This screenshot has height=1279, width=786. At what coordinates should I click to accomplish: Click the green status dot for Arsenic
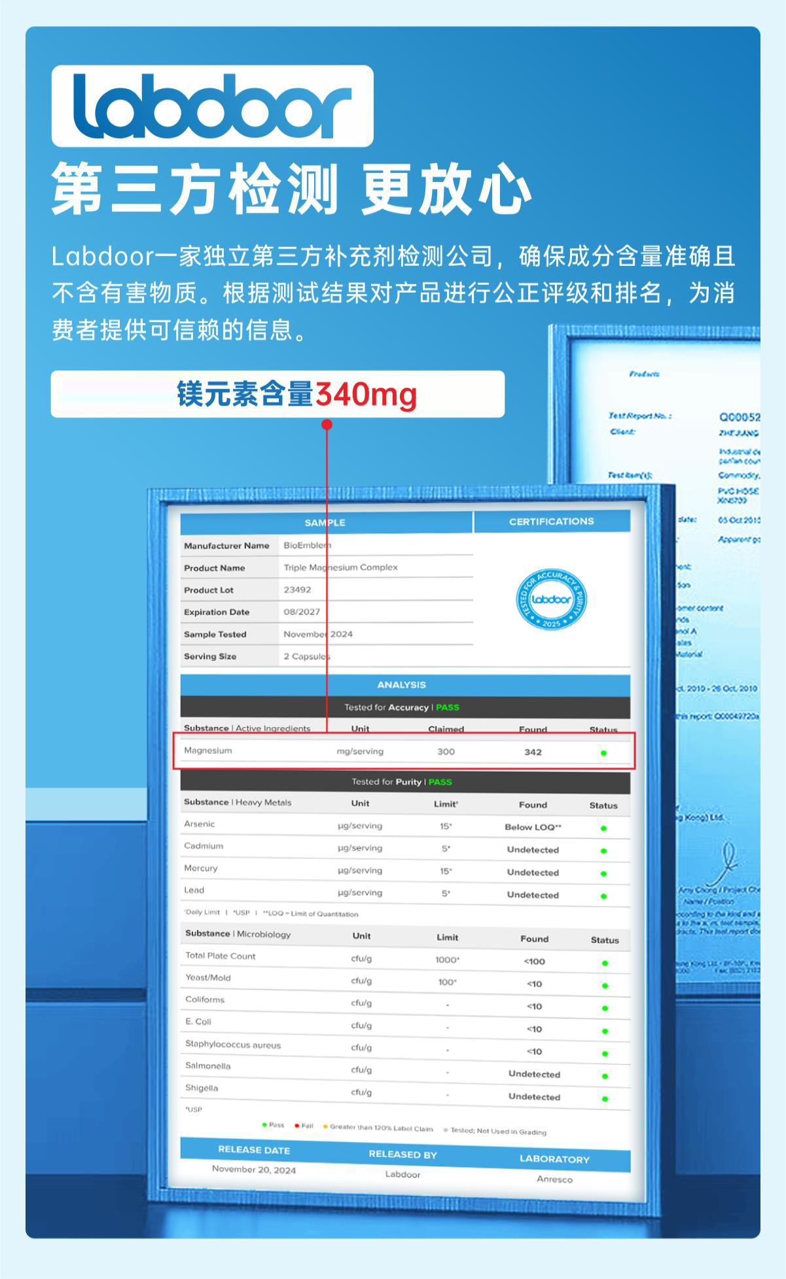(603, 828)
